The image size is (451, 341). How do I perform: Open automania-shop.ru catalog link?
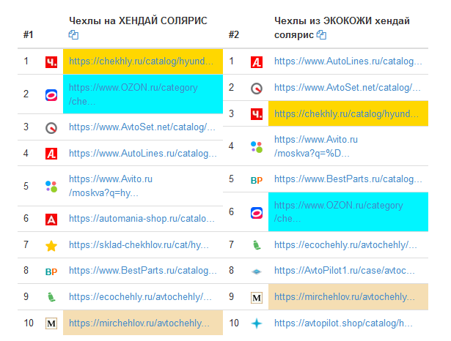tap(142, 219)
